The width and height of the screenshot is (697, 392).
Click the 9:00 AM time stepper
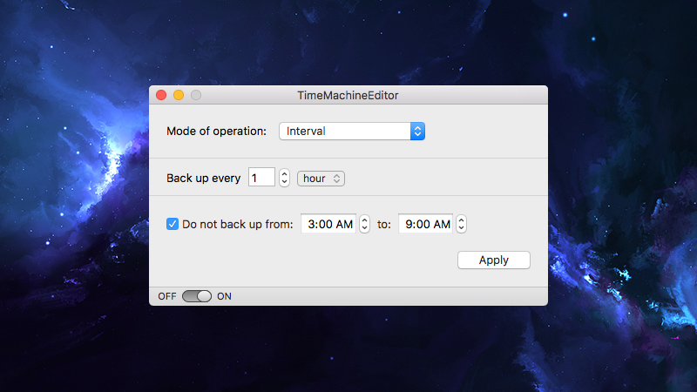[x=462, y=224]
